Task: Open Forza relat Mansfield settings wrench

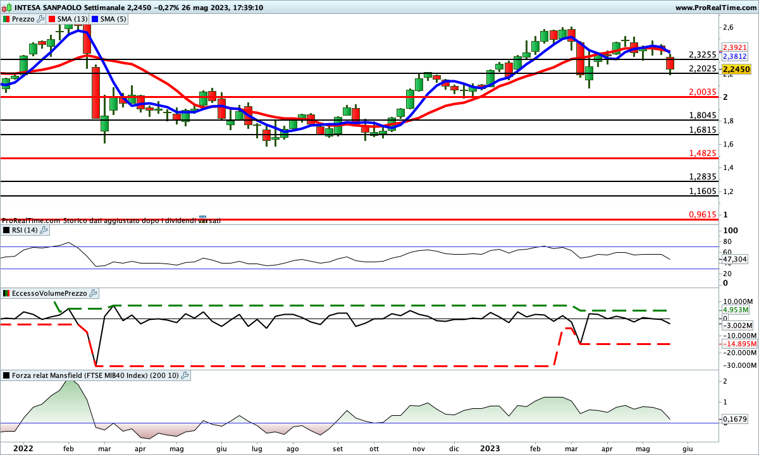Action: (x=185, y=375)
